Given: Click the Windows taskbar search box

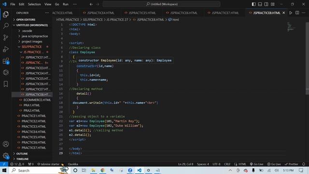Looking at the screenshot, I should 40,170.
